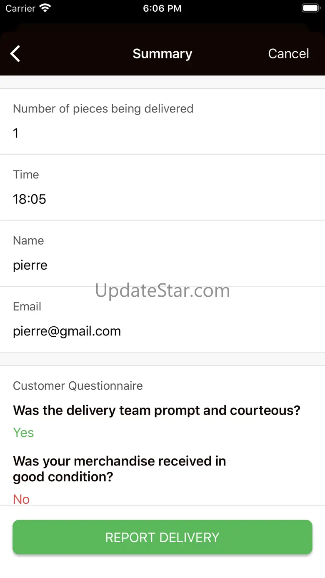Open the merchandise good condition question

pos(120,469)
